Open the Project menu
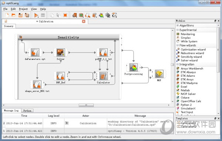 (x=23, y=9)
